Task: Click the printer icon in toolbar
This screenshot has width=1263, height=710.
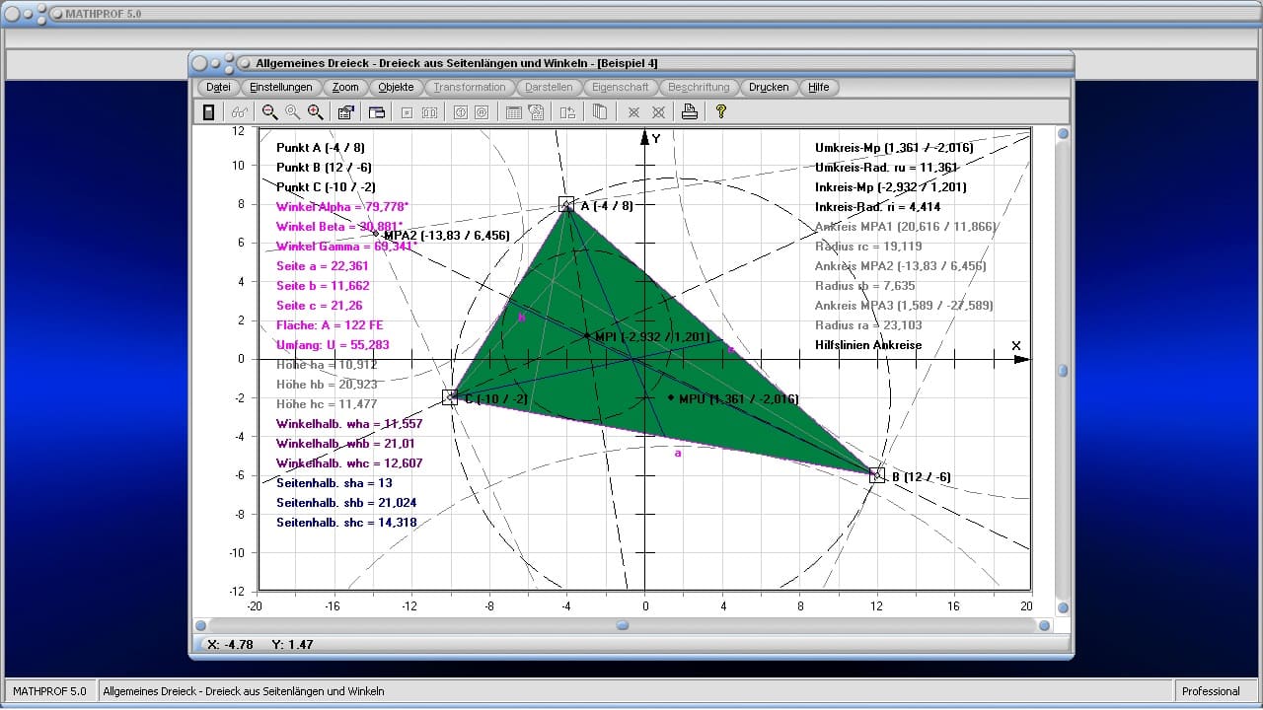Action: [x=690, y=112]
